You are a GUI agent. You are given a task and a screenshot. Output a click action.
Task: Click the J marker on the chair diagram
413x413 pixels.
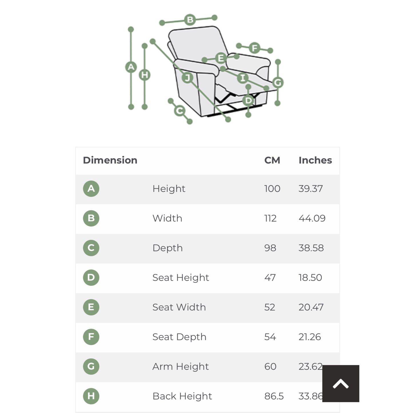click(187, 78)
